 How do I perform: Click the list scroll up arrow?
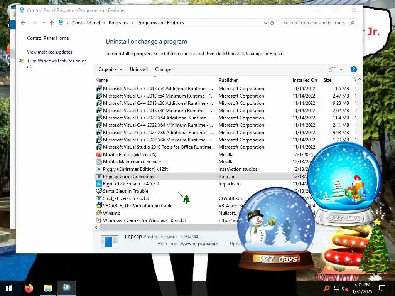(x=359, y=79)
